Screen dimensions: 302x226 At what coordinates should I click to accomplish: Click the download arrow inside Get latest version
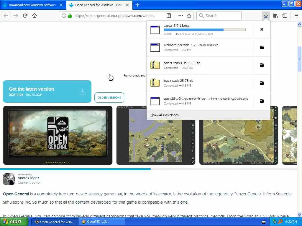click(83, 92)
